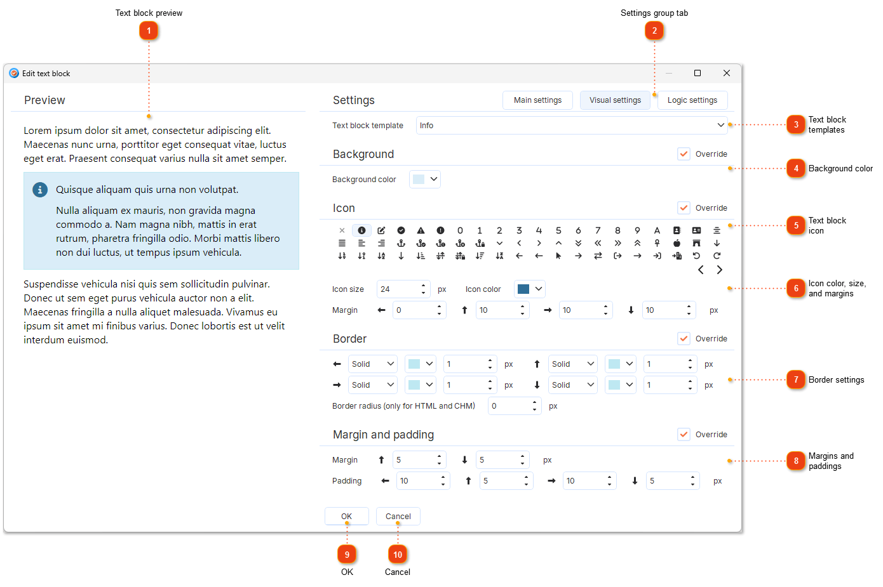Open top border style Solid dropdown

tap(573, 364)
